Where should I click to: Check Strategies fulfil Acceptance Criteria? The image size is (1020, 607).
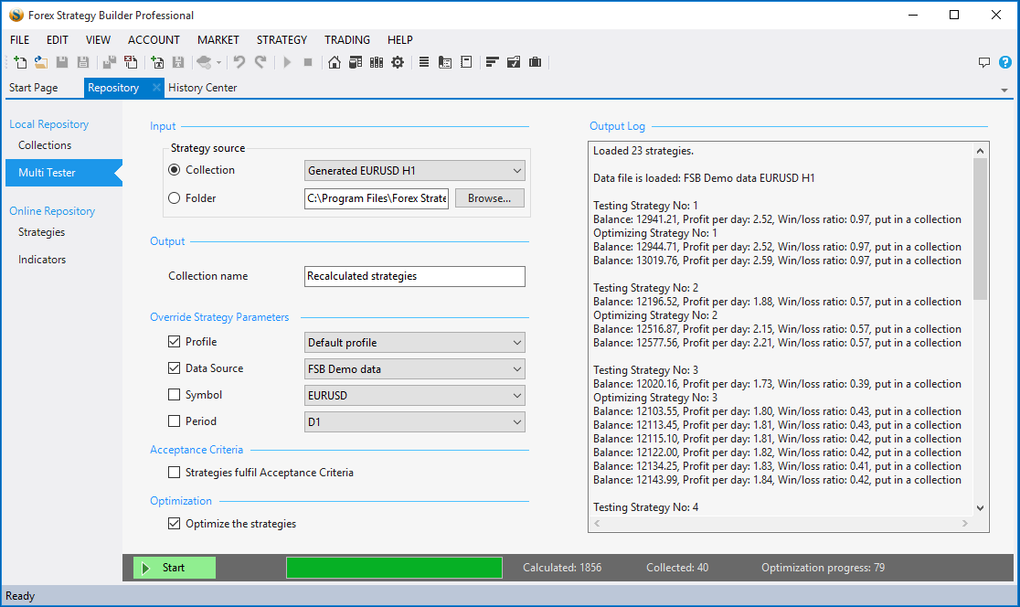(x=174, y=473)
